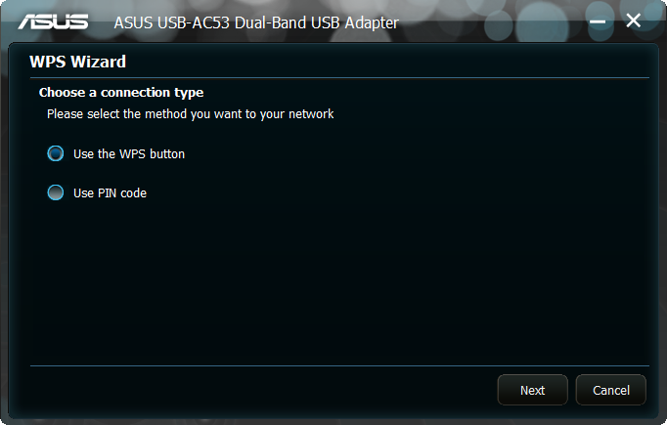The image size is (667, 425).
Task: Click the ASUS USB-AC53 Dual-Band USB Adapter title
Action: (256, 22)
